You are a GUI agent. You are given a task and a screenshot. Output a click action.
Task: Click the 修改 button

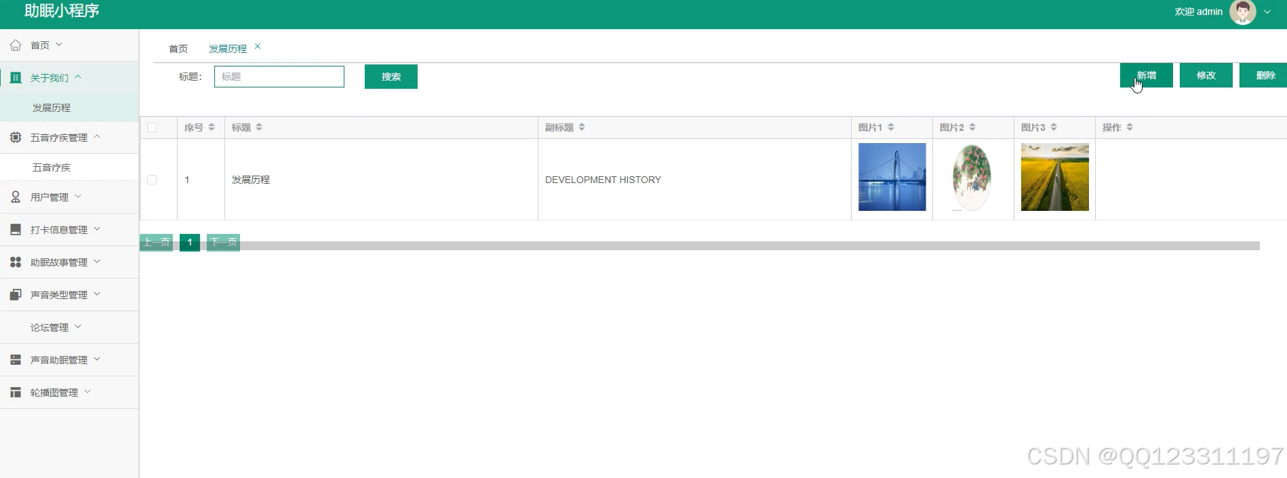tap(1206, 75)
